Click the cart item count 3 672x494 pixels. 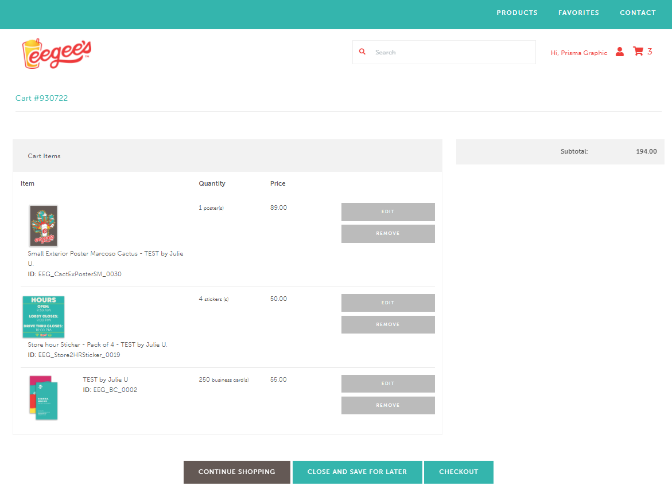pos(650,52)
